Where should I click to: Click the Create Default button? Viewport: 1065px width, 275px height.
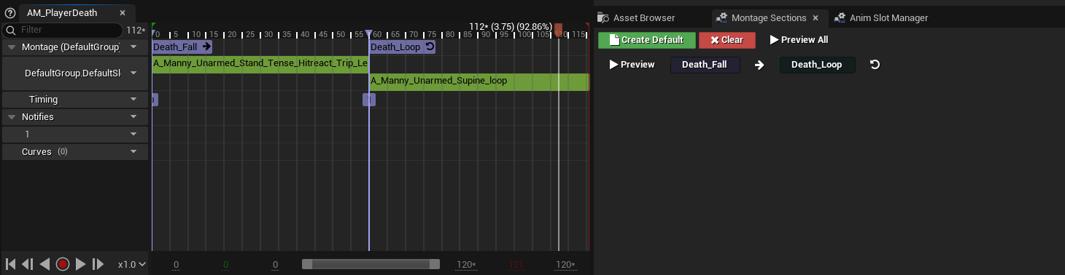647,40
